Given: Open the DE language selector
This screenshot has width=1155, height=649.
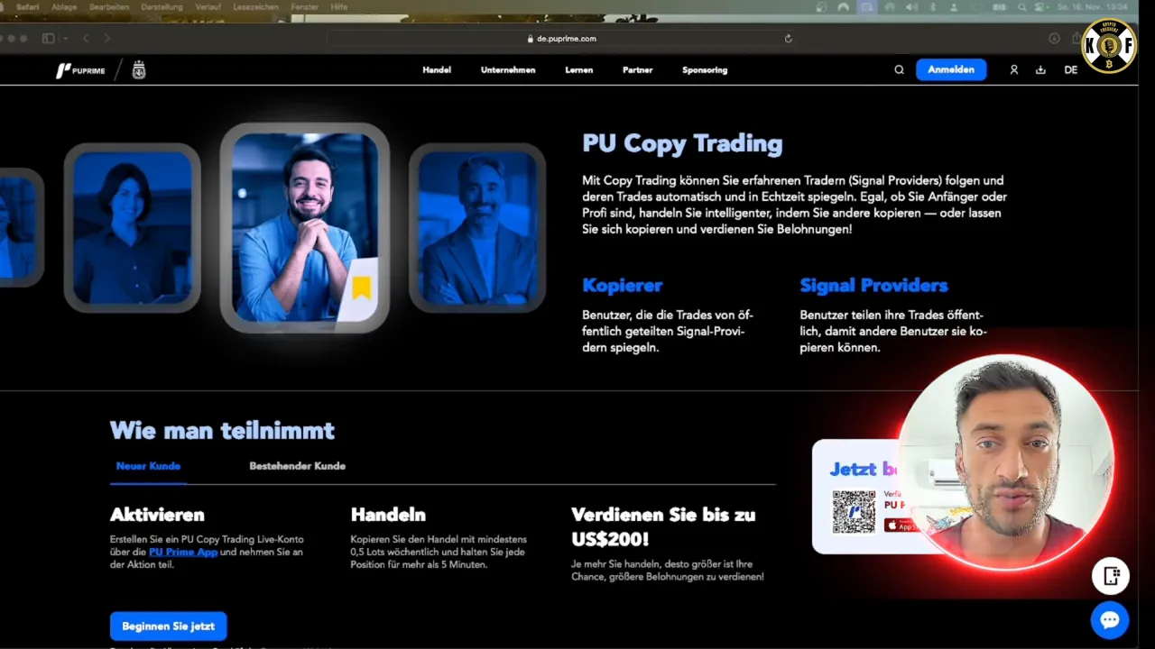Looking at the screenshot, I should (1071, 69).
